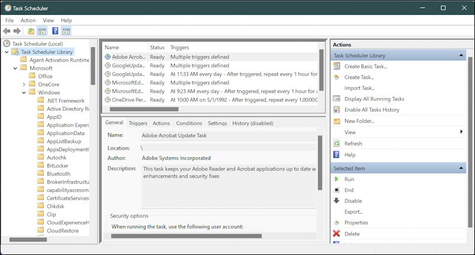The image size is (475, 255).
Task: Click the red Delete X icon
Action: coord(336,234)
